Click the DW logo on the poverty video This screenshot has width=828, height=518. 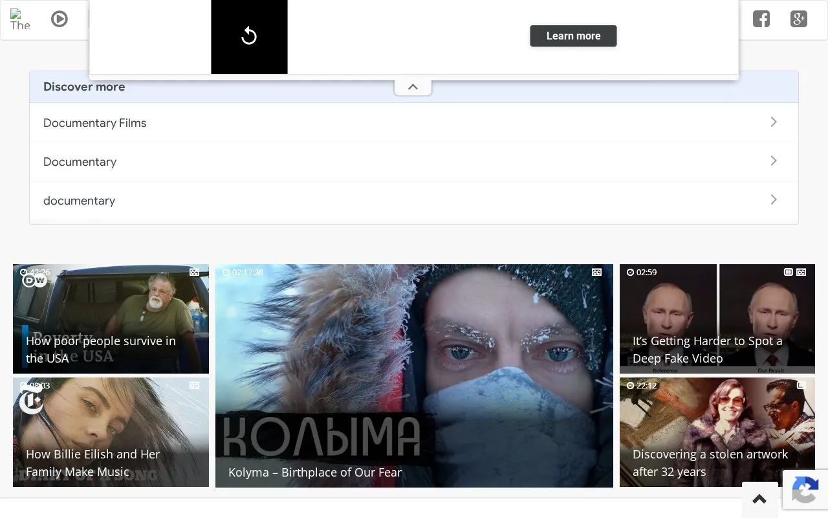pos(35,280)
